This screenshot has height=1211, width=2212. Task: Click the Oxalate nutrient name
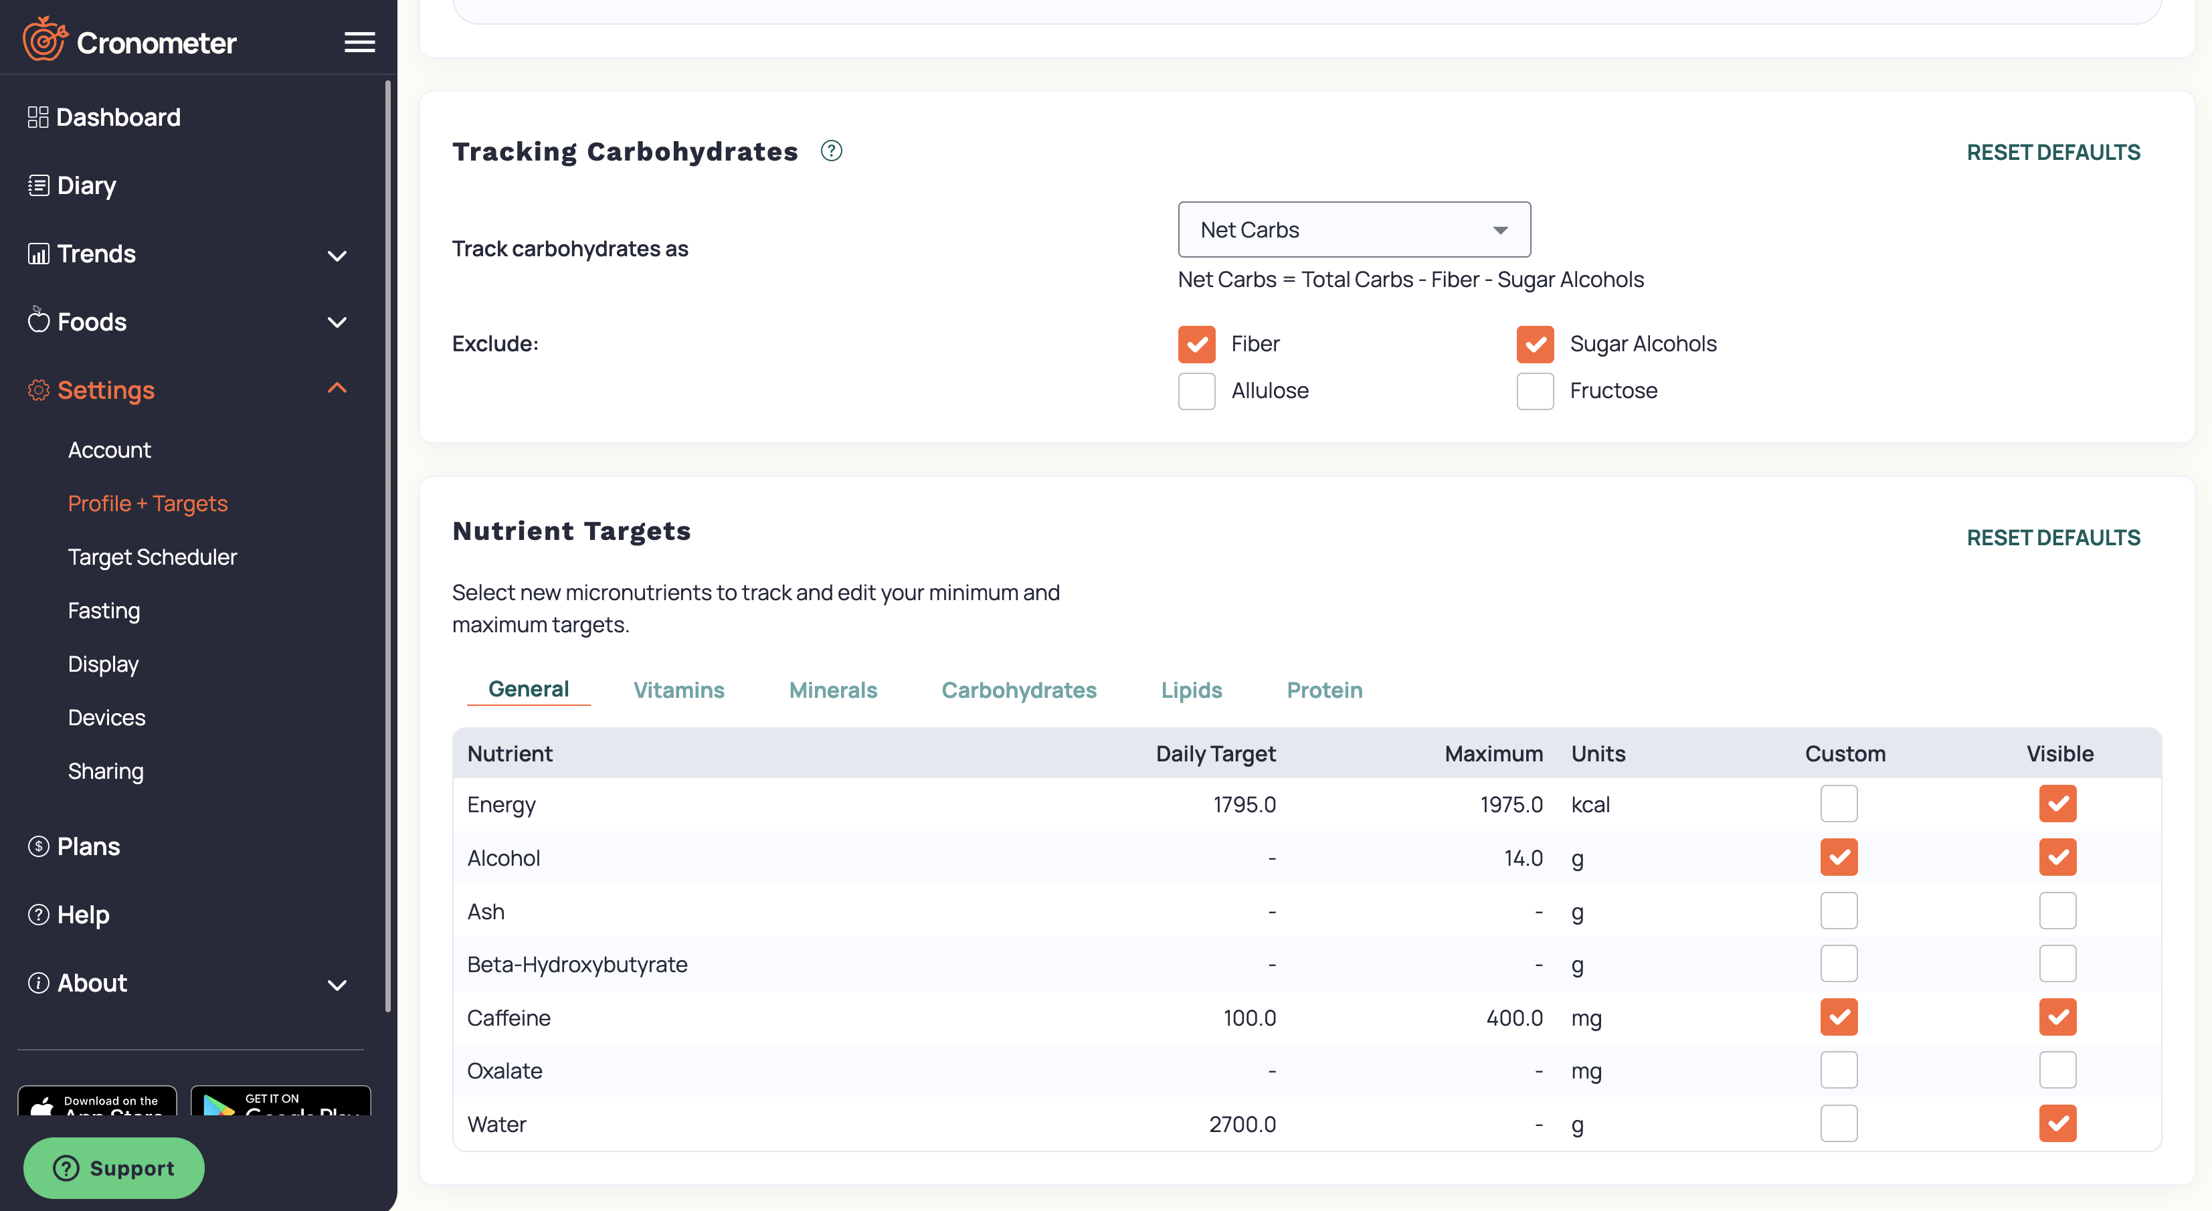(504, 1071)
